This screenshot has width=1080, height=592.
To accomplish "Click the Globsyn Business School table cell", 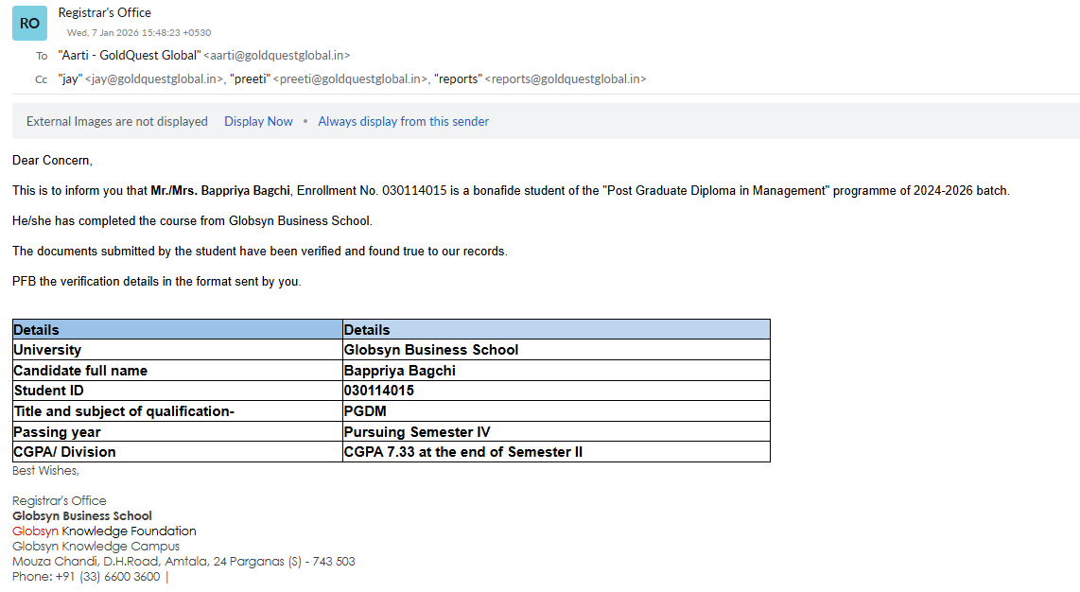I will click(431, 350).
